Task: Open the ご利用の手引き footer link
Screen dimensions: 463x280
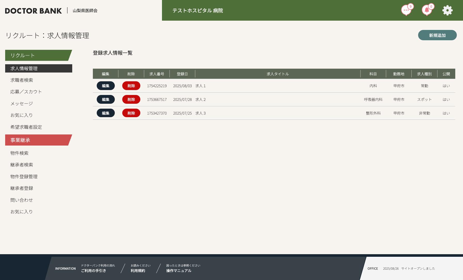Action: click(94, 270)
